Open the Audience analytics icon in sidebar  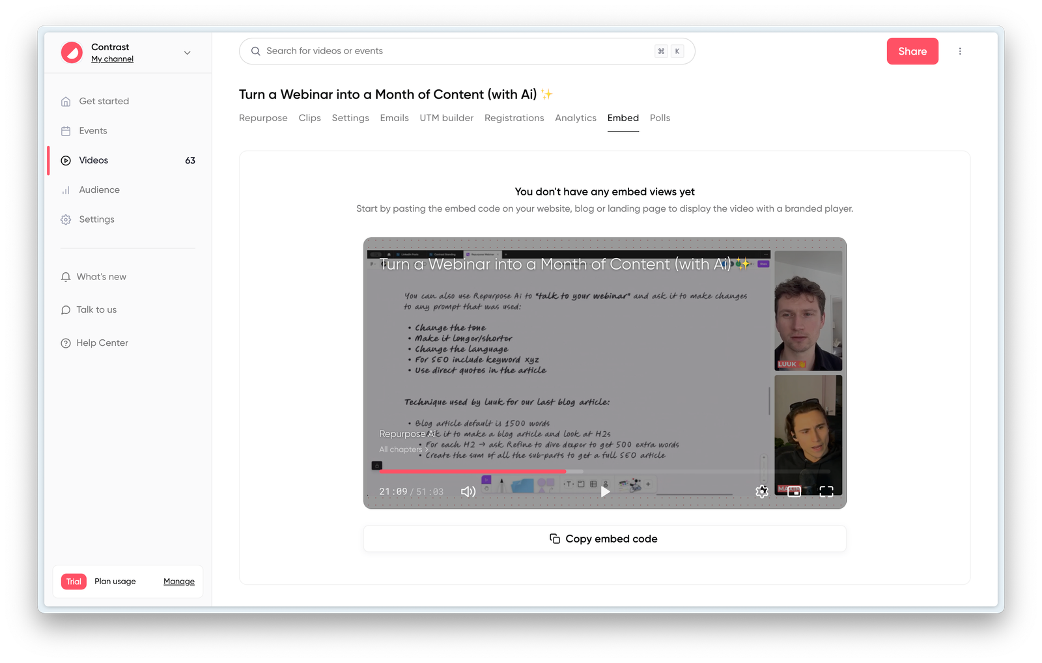(65, 190)
